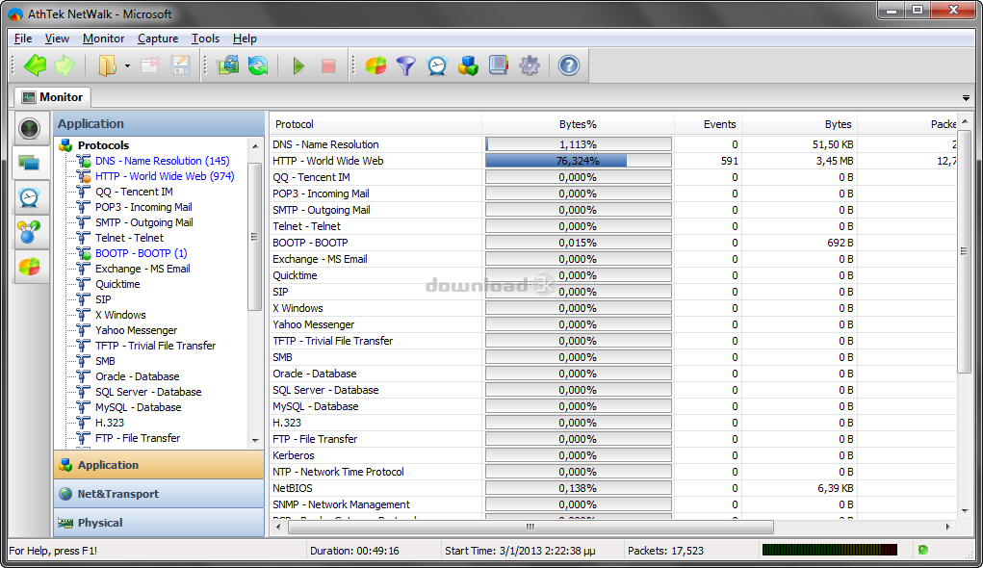Select HTTP - World Wide Web (974) in tree

165,177
